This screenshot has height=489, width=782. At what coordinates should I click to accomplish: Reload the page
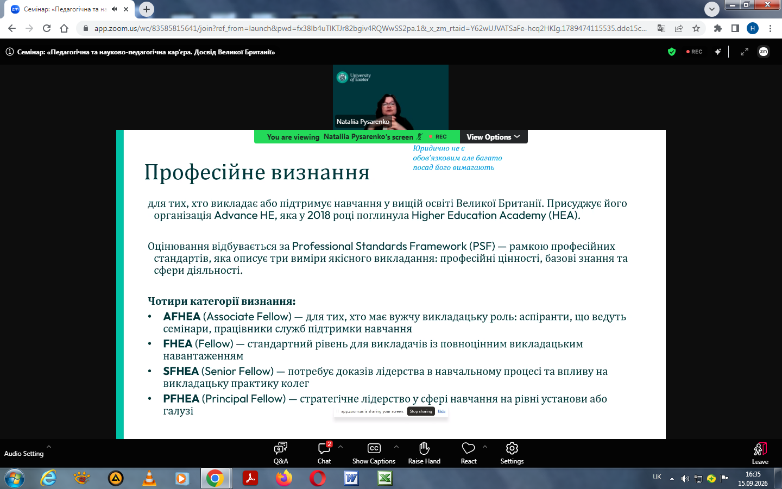pyautogui.click(x=47, y=28)
